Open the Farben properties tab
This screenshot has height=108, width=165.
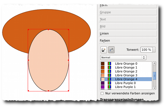(128, 41)
